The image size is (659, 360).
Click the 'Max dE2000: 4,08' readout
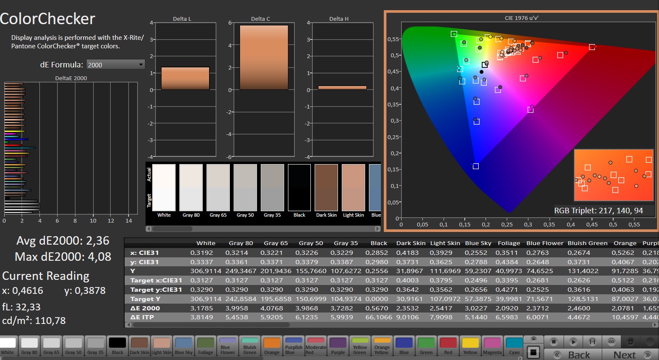pyautogui.click(x=63, y=257)
